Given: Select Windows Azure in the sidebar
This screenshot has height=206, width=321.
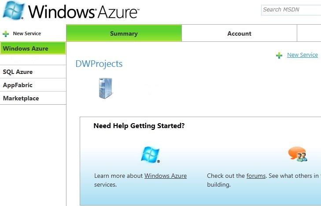Looking at the screenshot, I should coord(33,48).
